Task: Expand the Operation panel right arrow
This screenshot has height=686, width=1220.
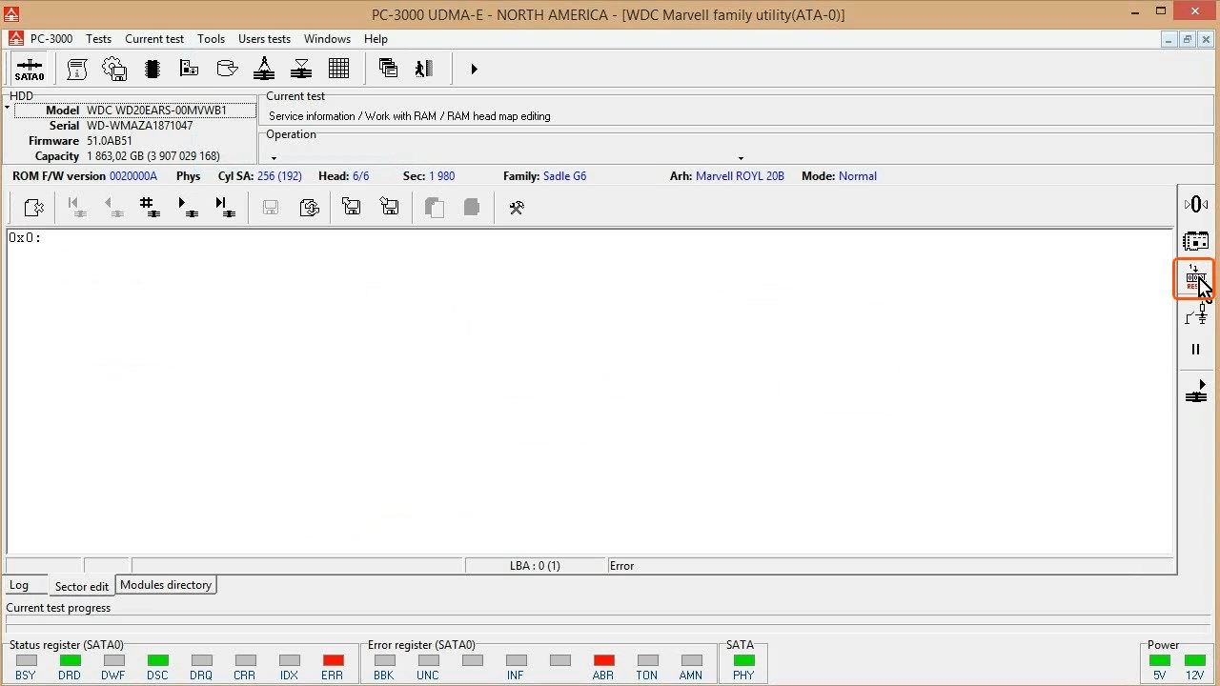Action: point(741,158)
